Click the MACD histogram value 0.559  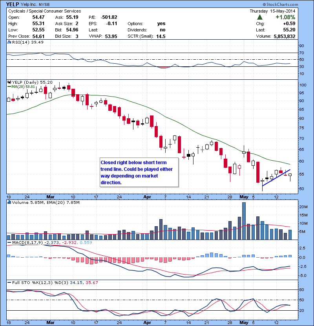pyautogui.click(x=86, y=242)
